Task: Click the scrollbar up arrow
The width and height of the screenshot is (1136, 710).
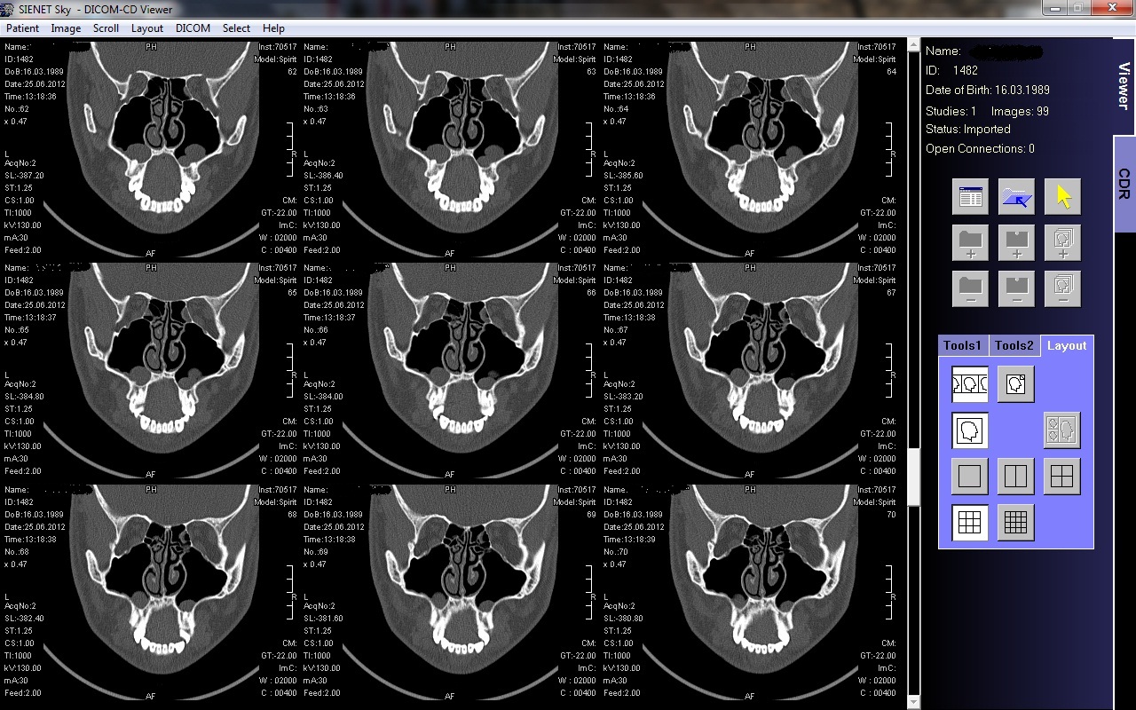Action: (x=912, y=46)
